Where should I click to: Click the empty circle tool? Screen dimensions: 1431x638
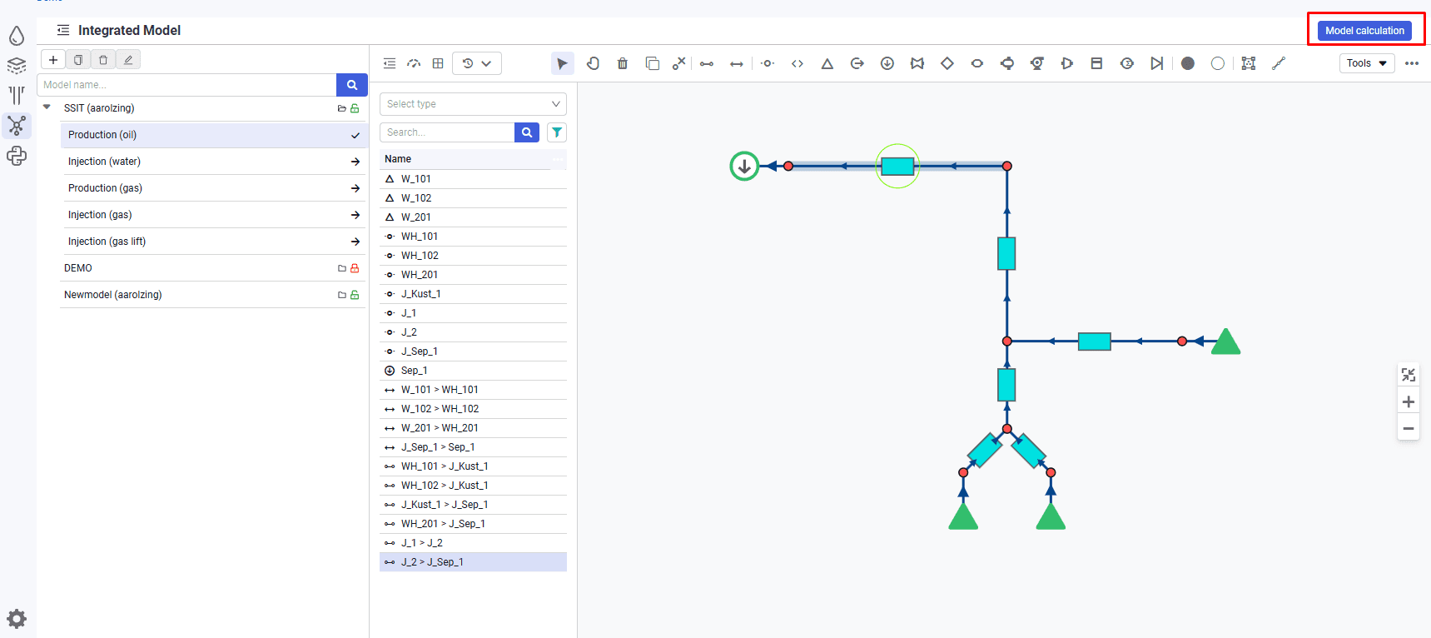[1218, 63]
